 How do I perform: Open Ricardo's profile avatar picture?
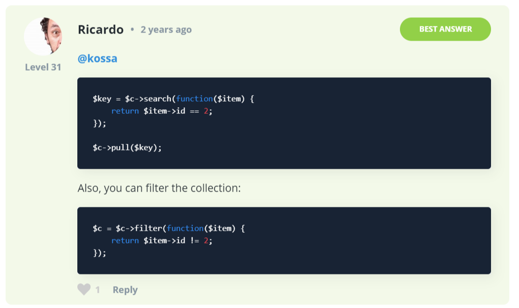(43, 36)
